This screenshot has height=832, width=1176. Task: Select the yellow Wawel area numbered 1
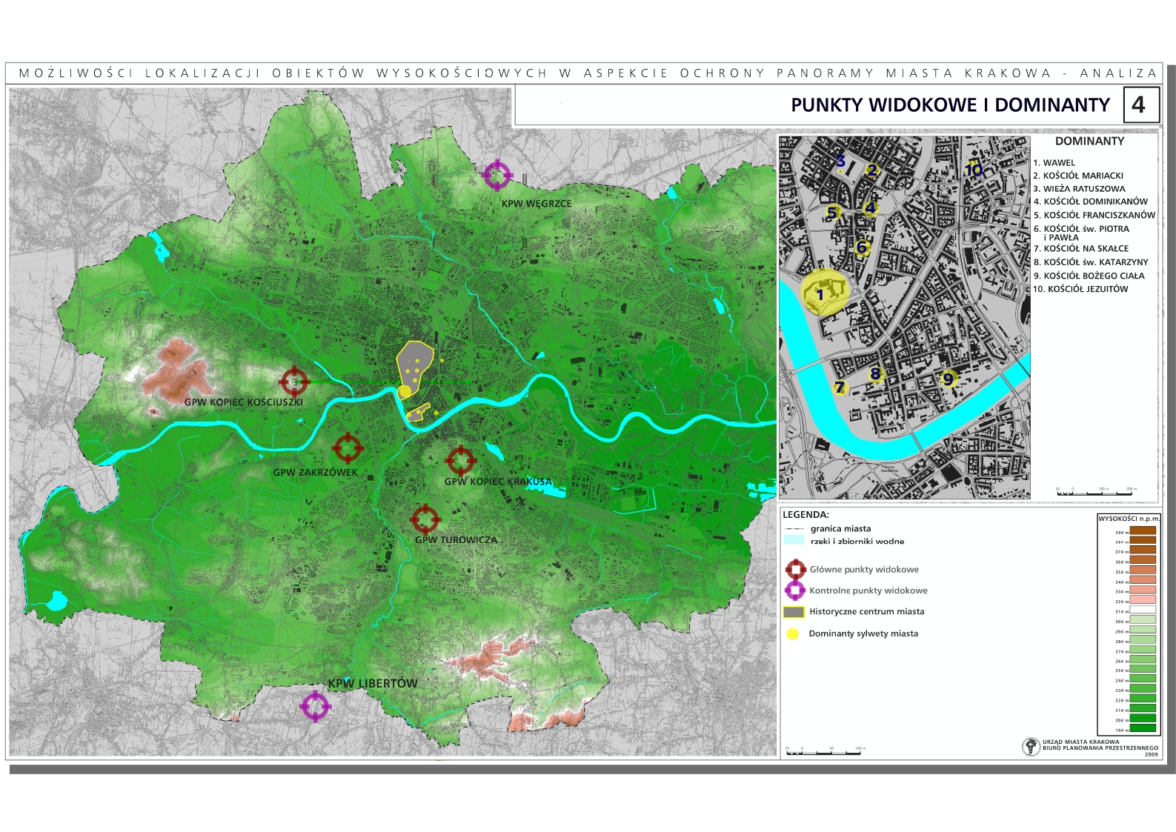(822, 294)
